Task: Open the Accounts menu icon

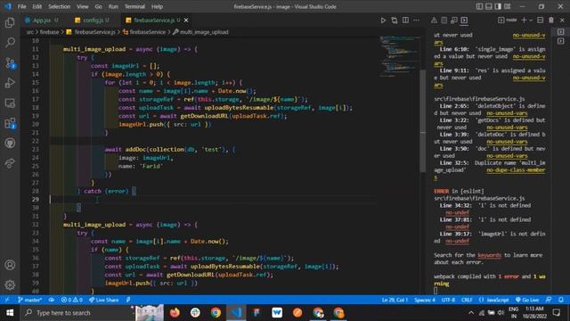Action: (x=10, y=265)
